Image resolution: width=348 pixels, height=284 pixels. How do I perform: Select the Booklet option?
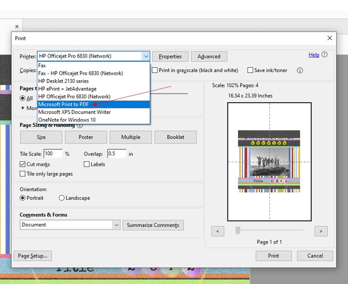176,137
